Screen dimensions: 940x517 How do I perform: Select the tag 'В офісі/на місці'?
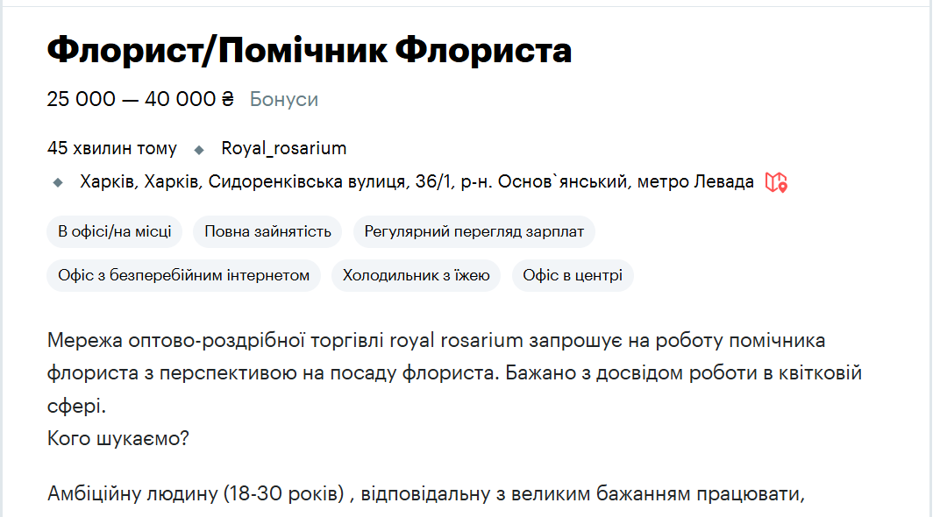pos(114,231)
